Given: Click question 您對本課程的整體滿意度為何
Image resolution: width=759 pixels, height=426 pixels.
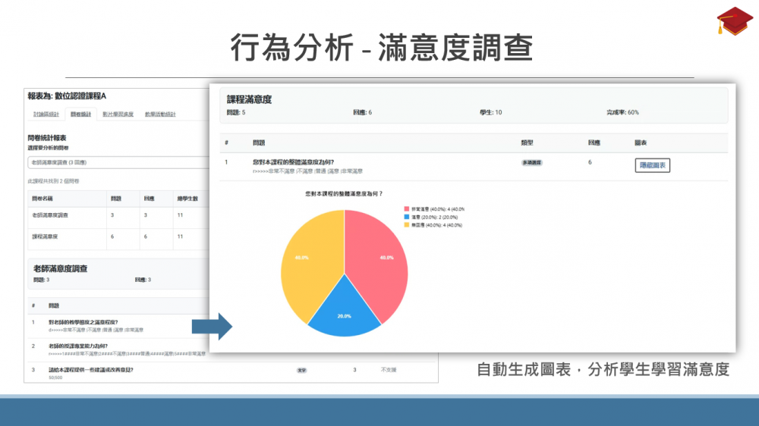Looking at the screenshot, I should click(293, 161).
